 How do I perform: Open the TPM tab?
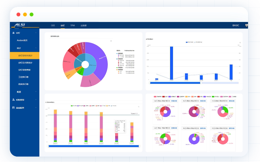[73, 26]
